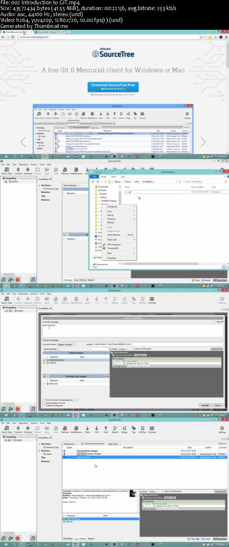Click Add/Remove icon in log view toolbar
Image resolution: width=229 pixels, height=547 pixels.
coord(76,429)
